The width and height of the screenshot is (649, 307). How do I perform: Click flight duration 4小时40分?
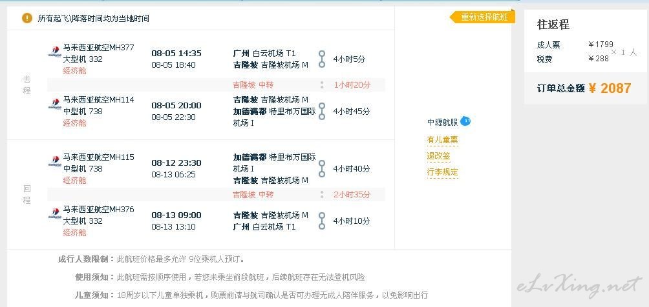(x=352, y=168)
